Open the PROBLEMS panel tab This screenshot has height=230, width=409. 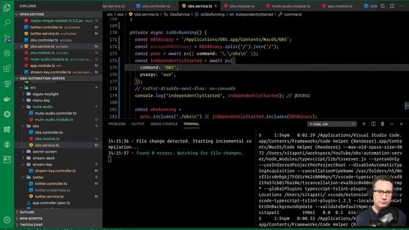(117, 124)
